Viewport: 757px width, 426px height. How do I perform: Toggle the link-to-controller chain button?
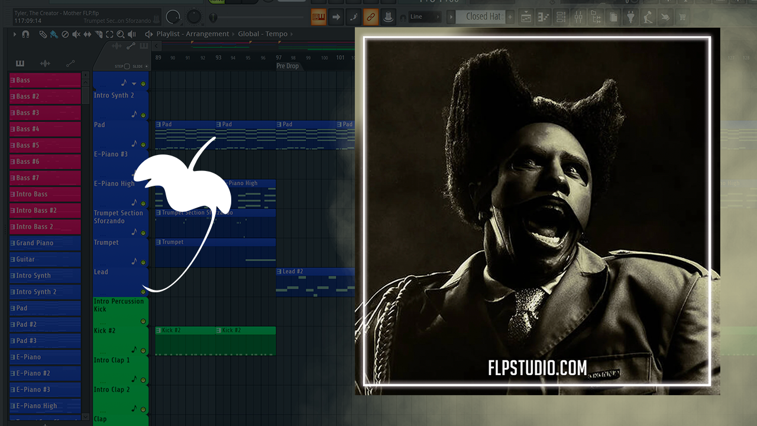(x=371, y=17)
